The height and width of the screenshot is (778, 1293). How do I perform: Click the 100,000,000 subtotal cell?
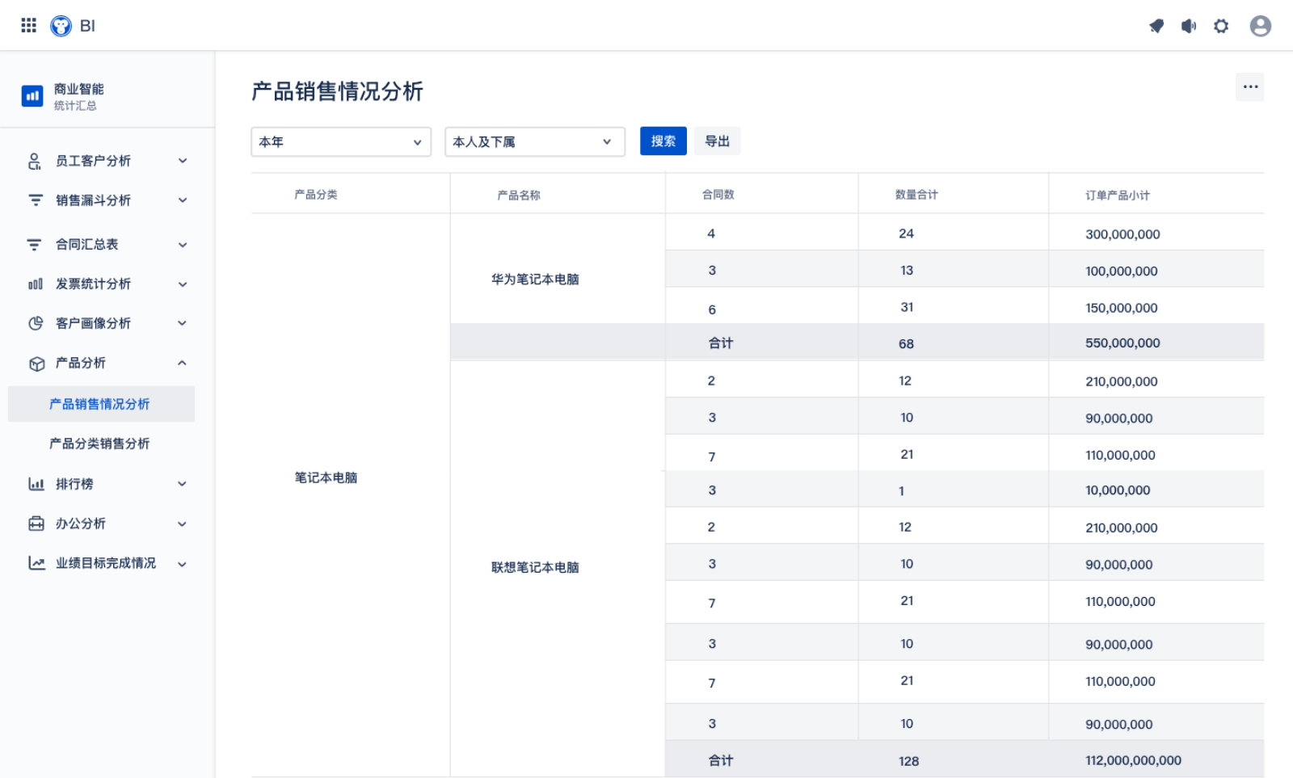pyautogui.click(x=1122, y=271)
